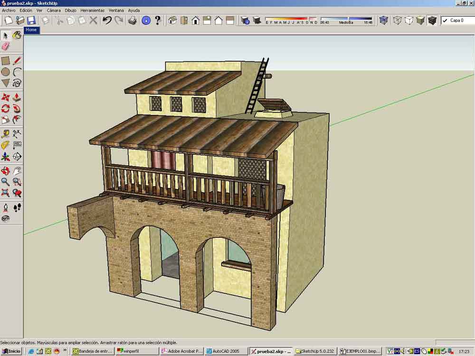Enable shaded with textures display mode
This screenshot has width=475, height=356.
click(x=432, y=20)
